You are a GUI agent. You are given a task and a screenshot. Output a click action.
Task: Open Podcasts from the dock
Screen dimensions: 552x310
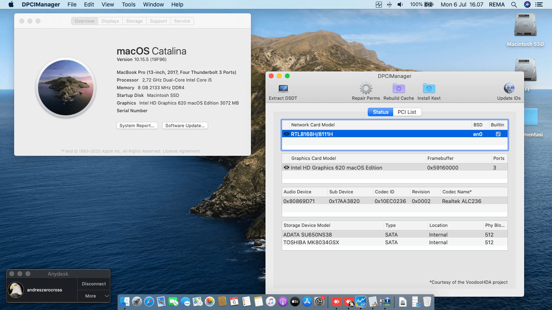pyautogui.click(x=282, y=301)
